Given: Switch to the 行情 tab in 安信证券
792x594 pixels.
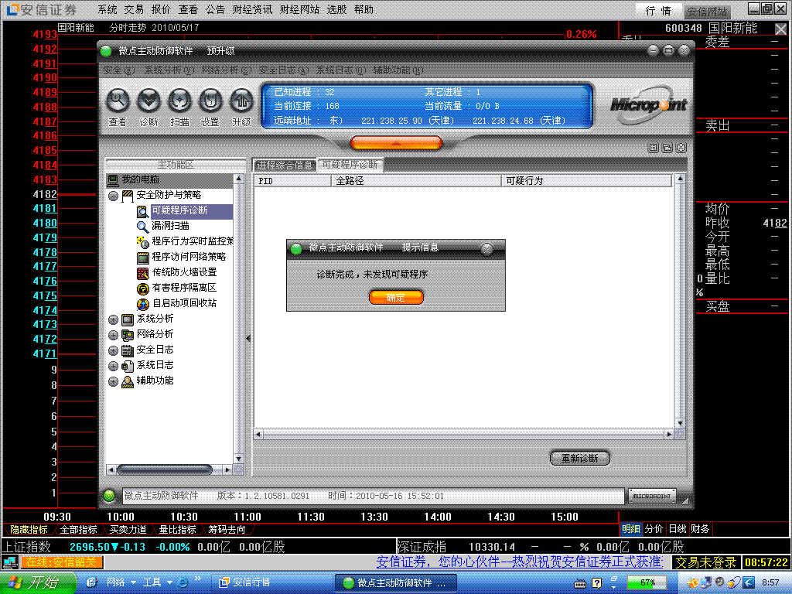Looking at the screenshot, I should click(658, 11).
